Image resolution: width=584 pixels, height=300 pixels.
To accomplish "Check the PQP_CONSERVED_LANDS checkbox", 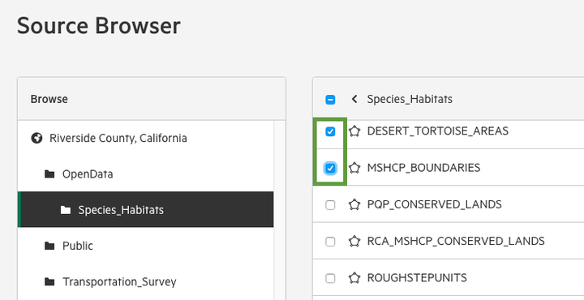I will click(x=330, y=205).
